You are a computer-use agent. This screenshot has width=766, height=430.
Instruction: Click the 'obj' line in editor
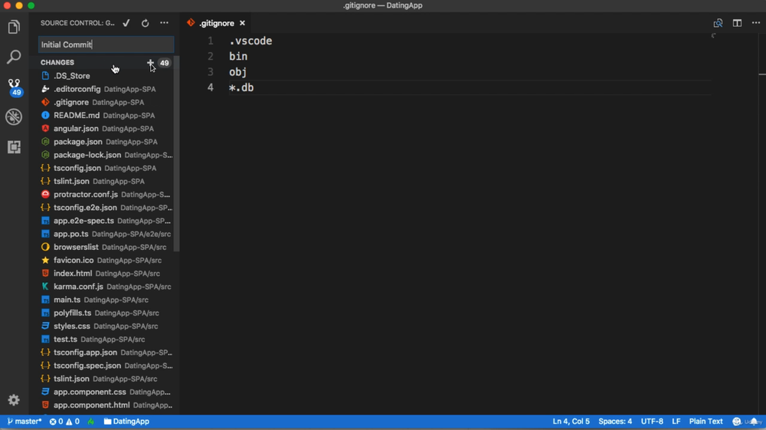(238, 72)
